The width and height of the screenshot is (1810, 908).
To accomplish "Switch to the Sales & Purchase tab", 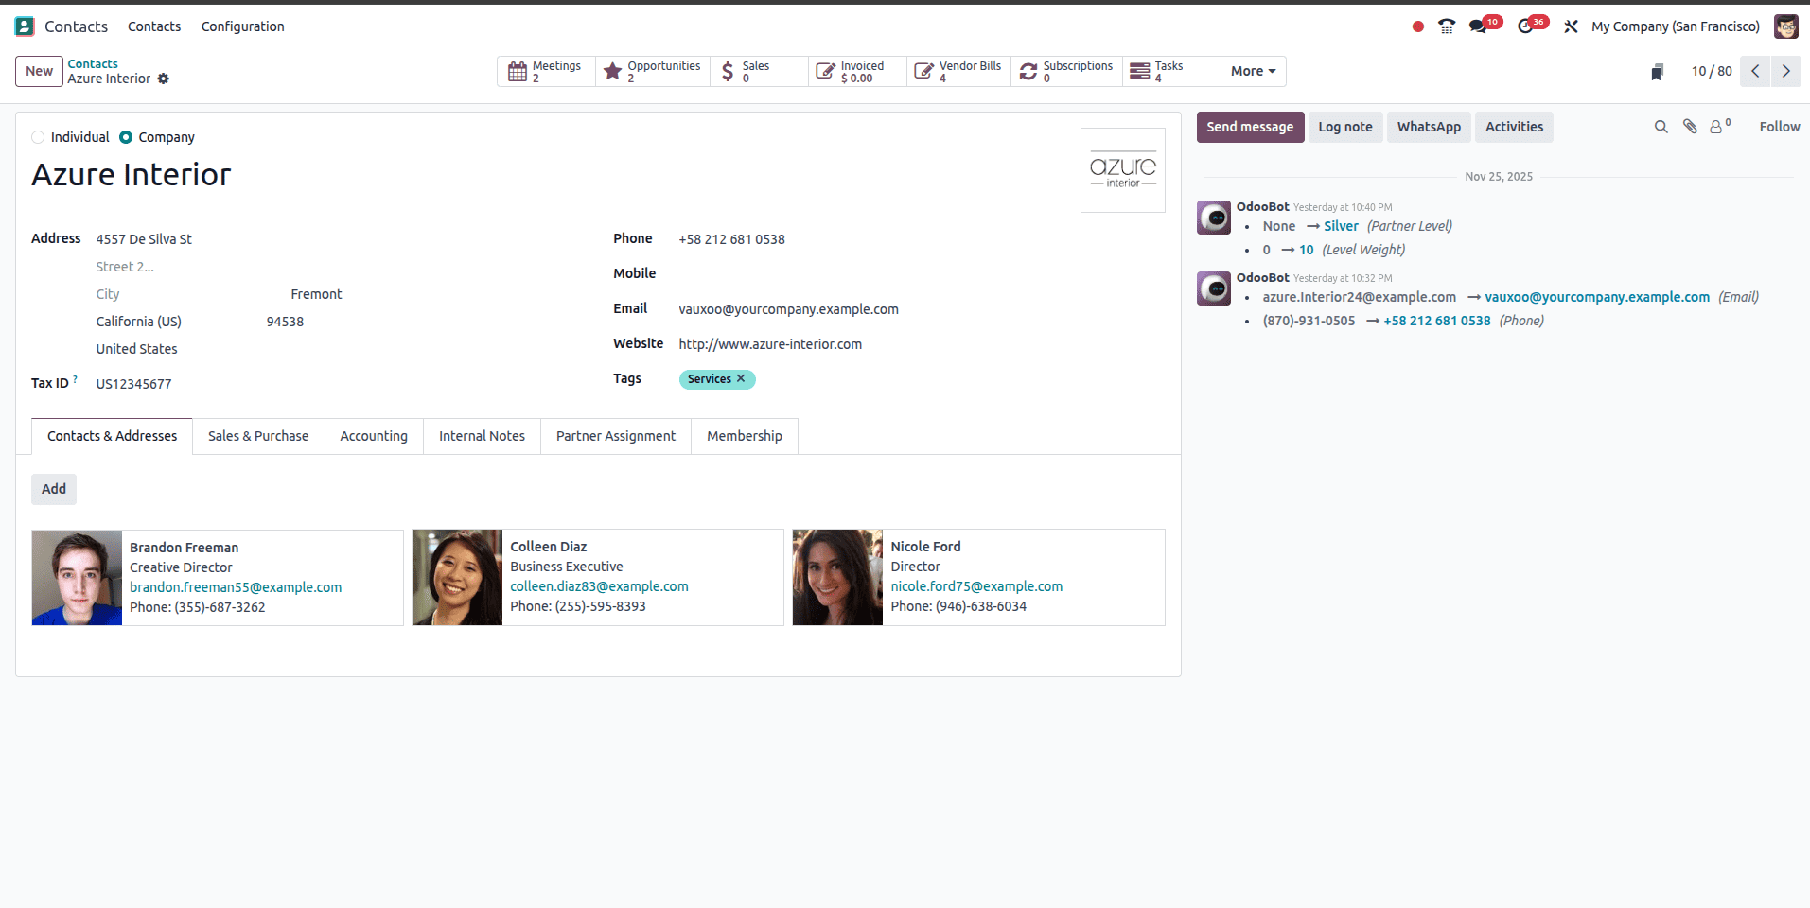I will 257,436.
